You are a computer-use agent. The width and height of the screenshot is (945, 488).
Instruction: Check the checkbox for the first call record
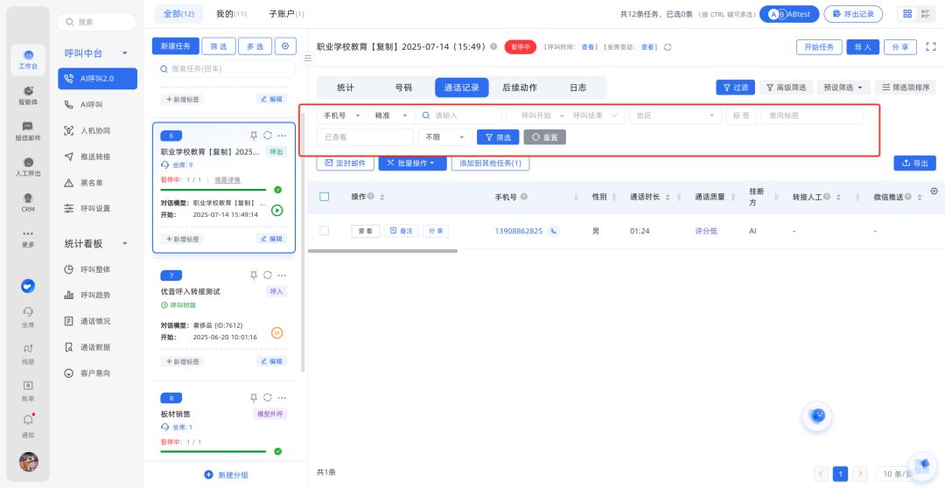[x=324, y=231]
